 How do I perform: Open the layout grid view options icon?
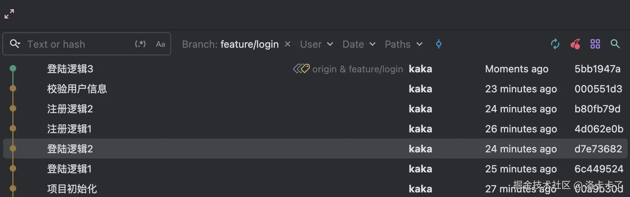click(x=595, y=44)
